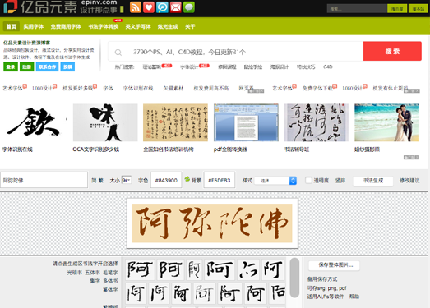This screenshot has height=308, width=430.
Task: Click the background color #F5DEB3 field
Action: [x=220, y=180]
